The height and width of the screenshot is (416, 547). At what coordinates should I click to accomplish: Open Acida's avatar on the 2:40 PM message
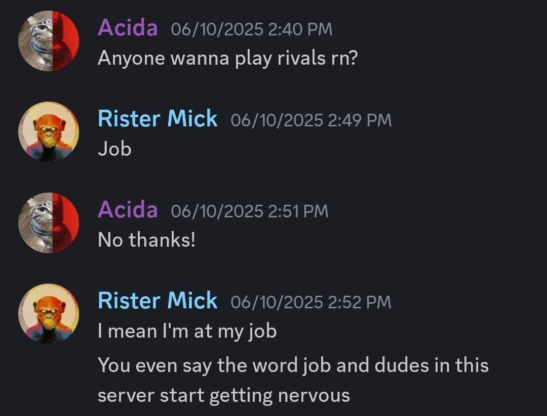(49, 41)
